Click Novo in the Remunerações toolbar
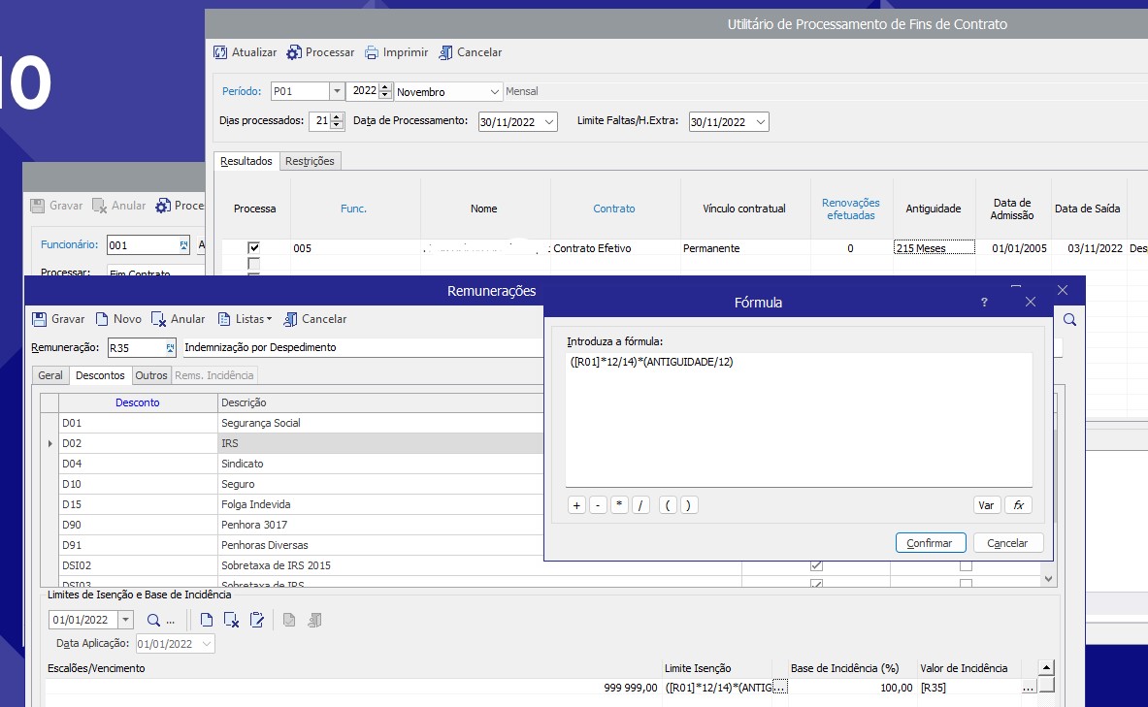Screen dimensions: 1148x707 click(118, 319)
